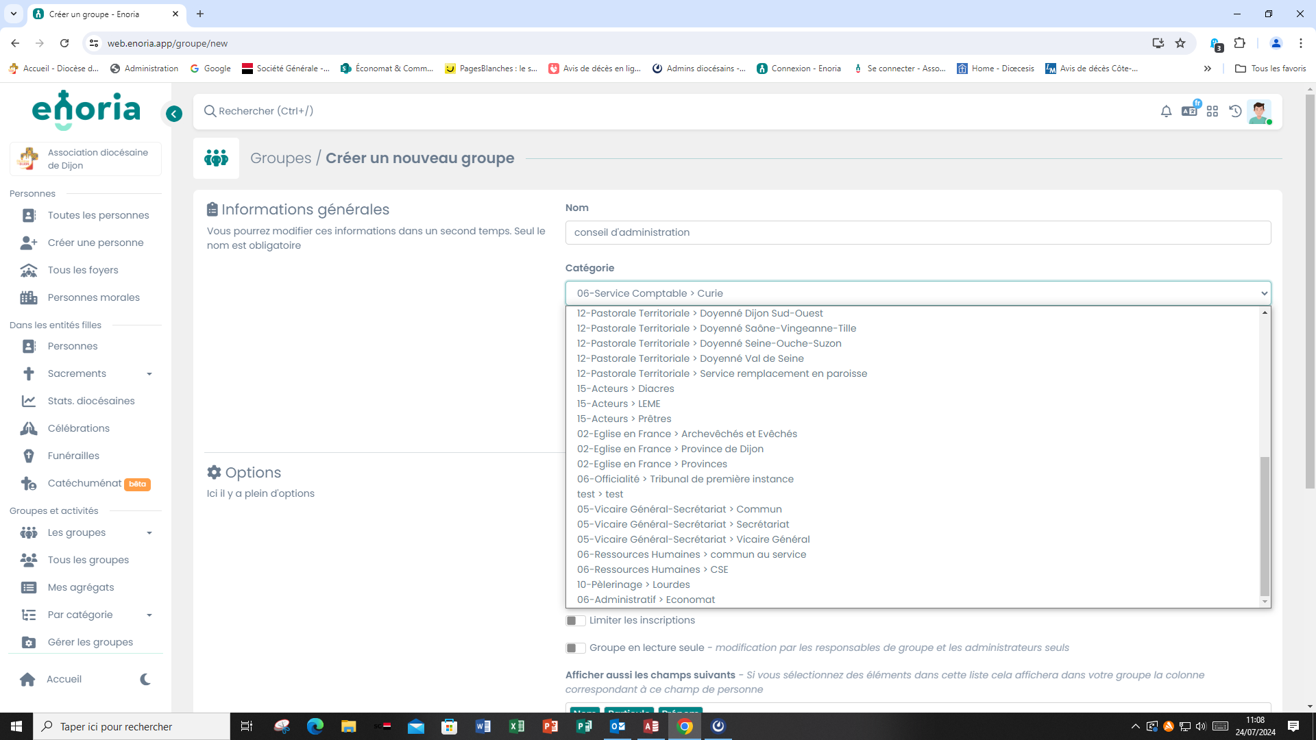Open the apps grid icon
The height and width of the screenshot is (740, 1316).
tap(1213, 111)
